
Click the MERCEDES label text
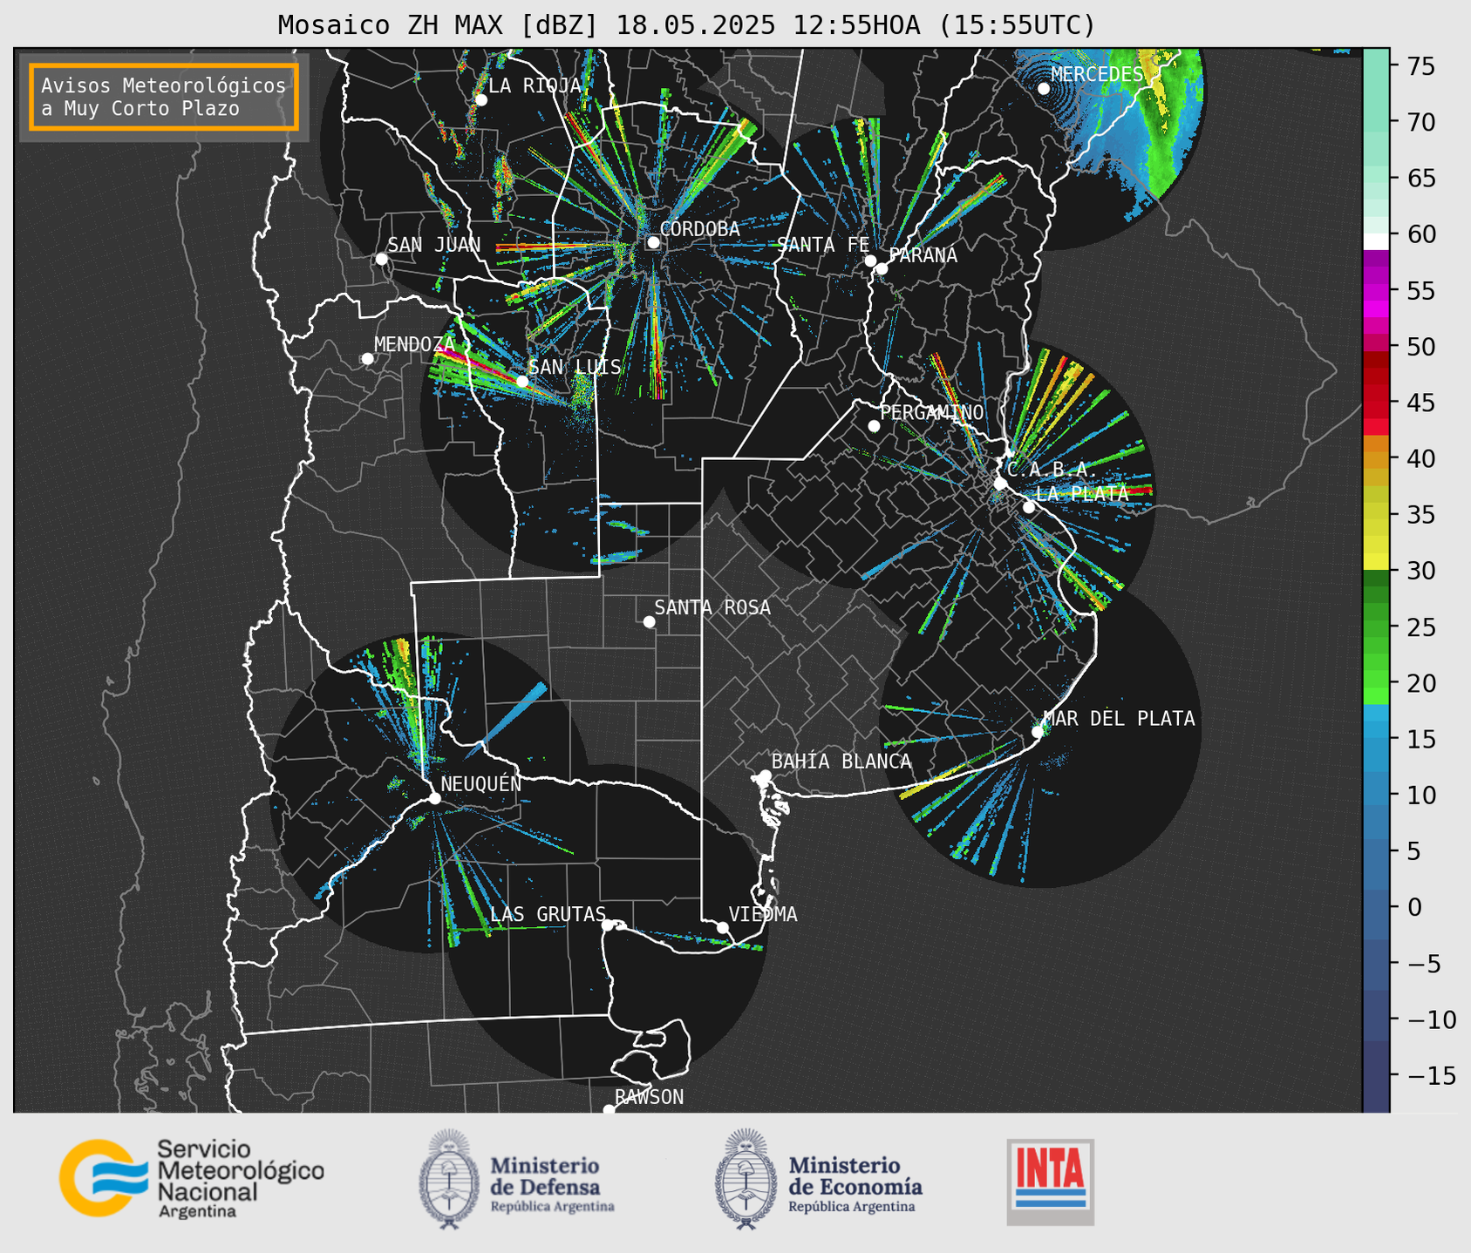point(1097,75)
